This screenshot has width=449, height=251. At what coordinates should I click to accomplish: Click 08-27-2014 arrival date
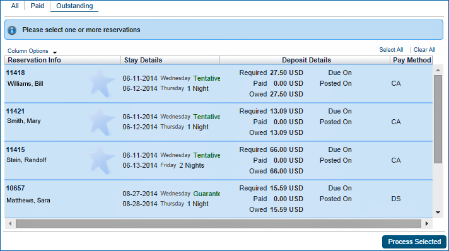[140, 194]
